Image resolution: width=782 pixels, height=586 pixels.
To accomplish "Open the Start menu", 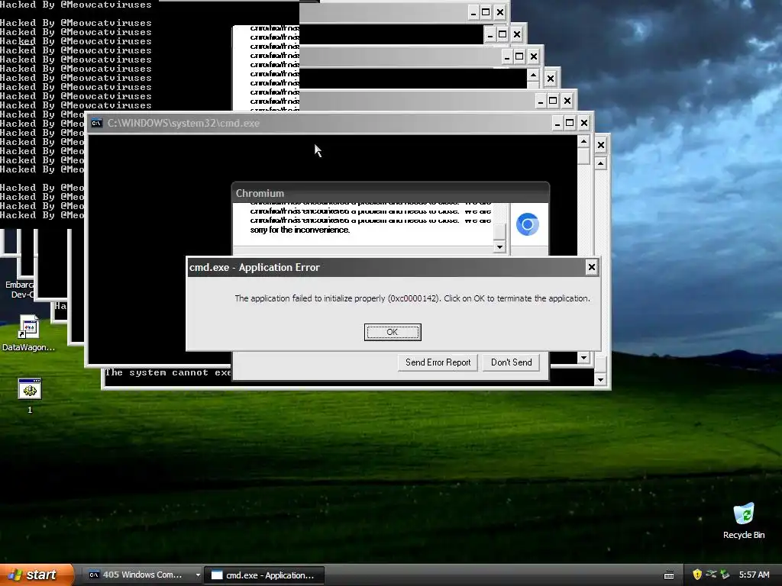I will click(x=36, y=575).
